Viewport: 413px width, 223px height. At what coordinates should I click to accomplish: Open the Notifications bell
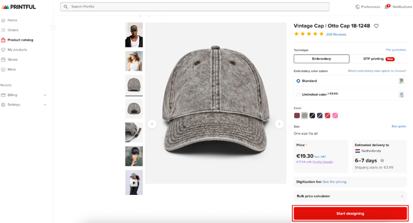point(387,7)
